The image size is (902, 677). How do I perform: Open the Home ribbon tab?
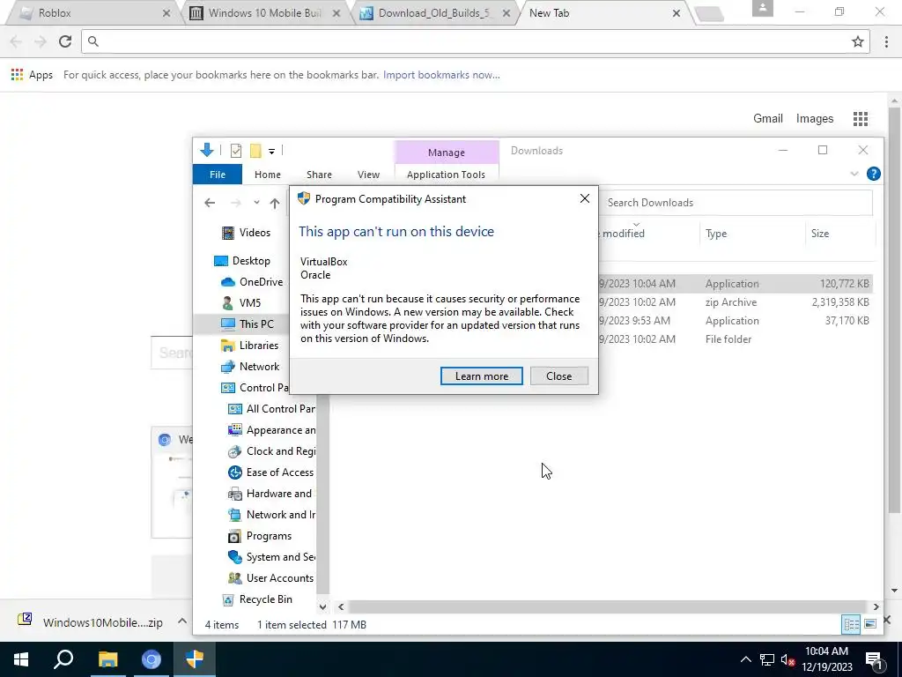pyautogui.click(x=268, y=175)
